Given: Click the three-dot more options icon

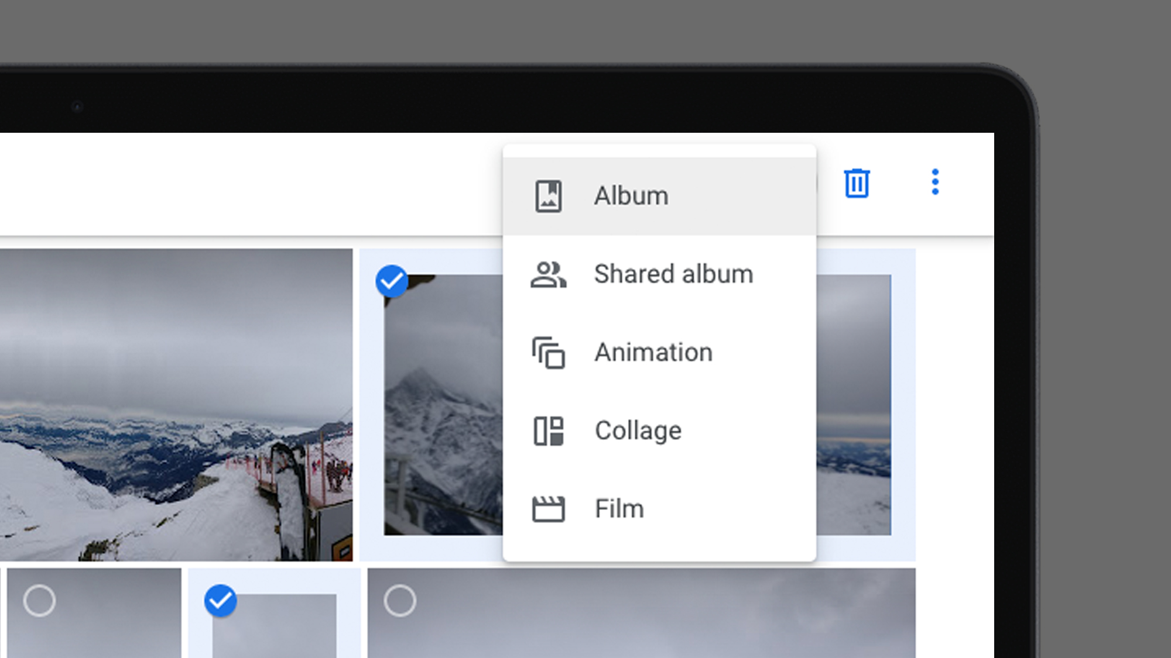Looking at the screenshot, I should click(x=934, y=183).
